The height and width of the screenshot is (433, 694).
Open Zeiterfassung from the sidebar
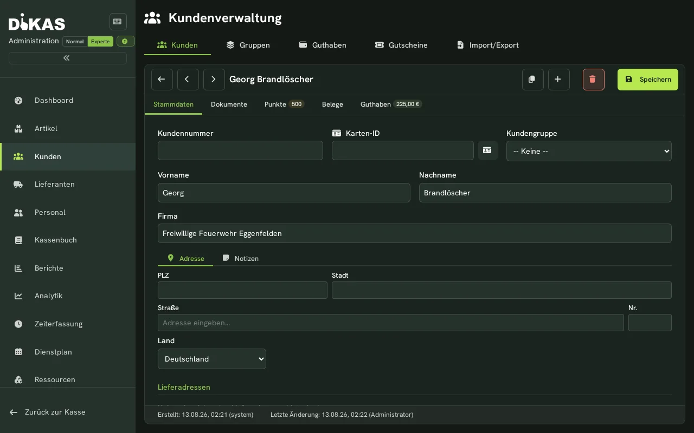(x=68, y=324)
